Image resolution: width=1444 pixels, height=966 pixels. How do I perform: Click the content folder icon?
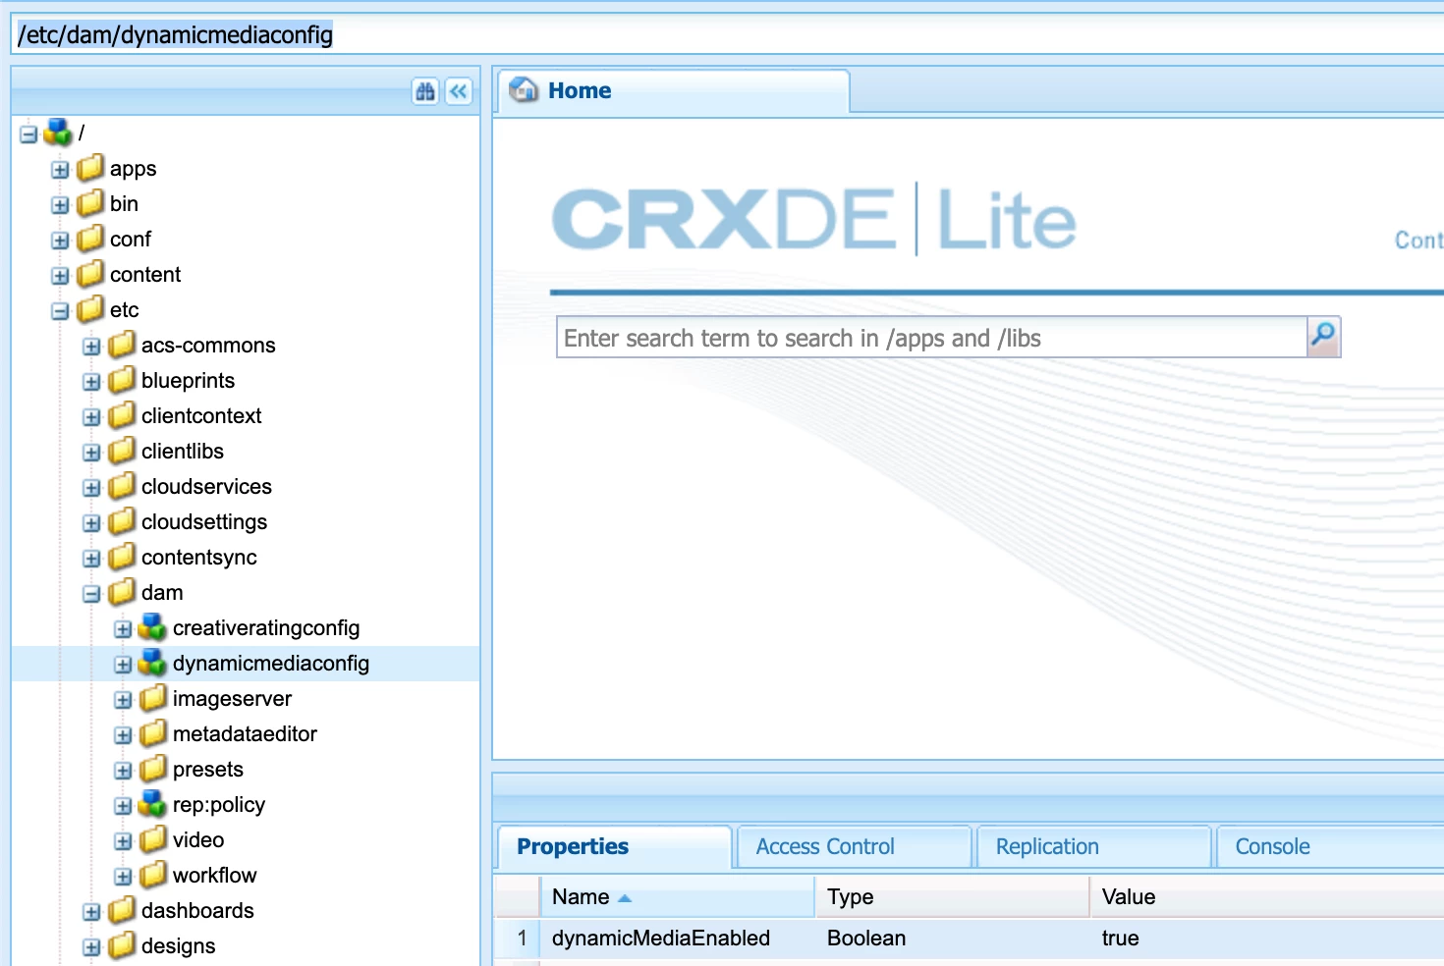[90, 274]
